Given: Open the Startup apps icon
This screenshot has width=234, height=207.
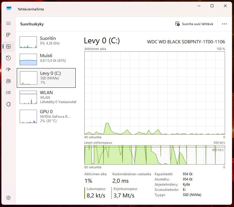Looking at the screenshot, I should [8, 69].
